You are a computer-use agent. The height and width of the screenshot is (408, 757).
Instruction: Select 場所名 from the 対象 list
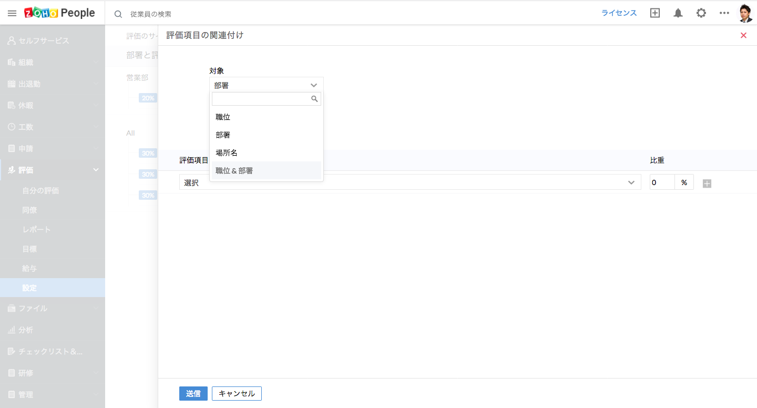267,152
